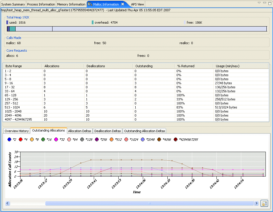Click the chart lock icon below the graph

[x=264, y=203]
